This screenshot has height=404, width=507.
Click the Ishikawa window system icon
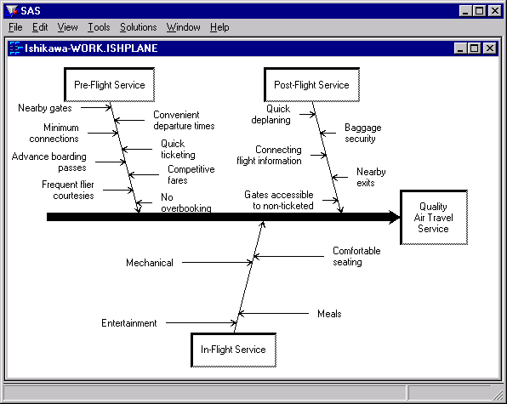coord(15,48)
